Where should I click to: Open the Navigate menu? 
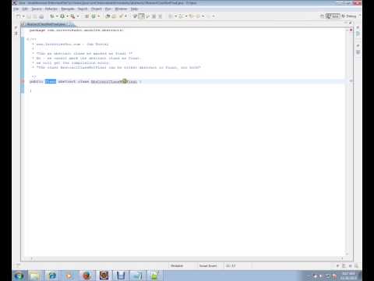click(x=68, y=9)
